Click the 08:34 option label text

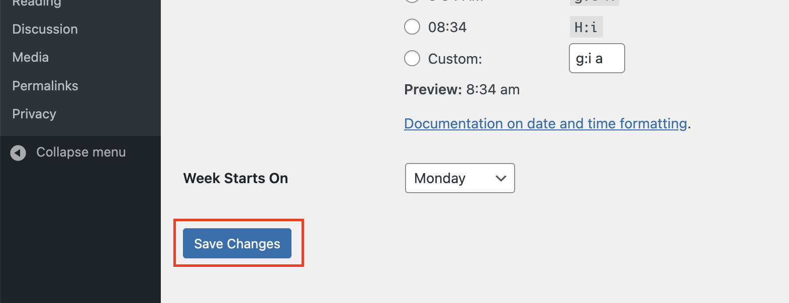click(447, 27)
